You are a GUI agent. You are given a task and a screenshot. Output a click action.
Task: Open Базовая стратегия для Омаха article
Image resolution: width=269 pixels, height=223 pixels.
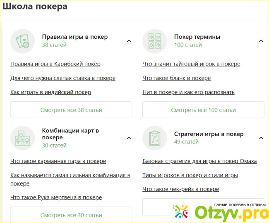(x=199, y=161)
